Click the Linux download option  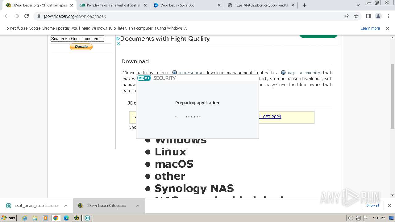coord(170,152)
